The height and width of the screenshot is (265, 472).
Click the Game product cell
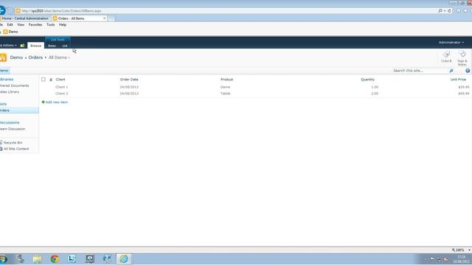pos(225,87)
